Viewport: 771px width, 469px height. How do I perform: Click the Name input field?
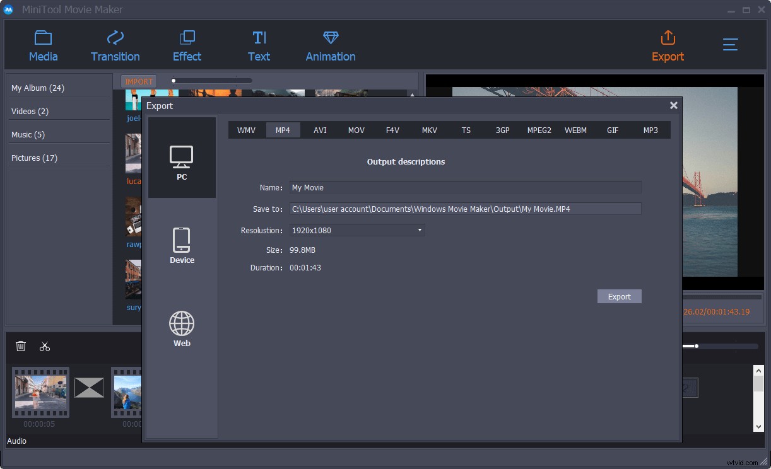pyautogui.click(x=465, y=187)
